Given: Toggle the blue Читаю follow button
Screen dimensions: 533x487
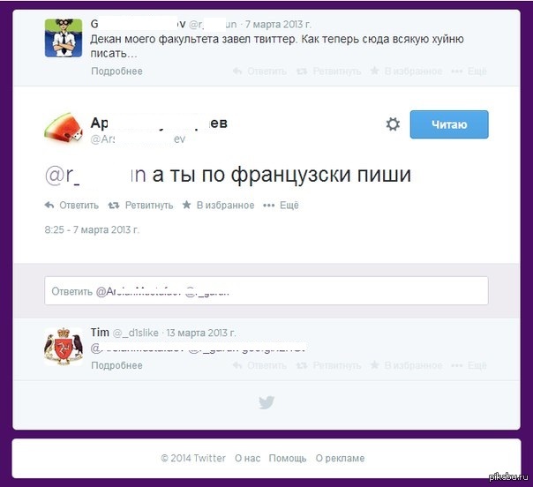Looking at the screenshot, I should tap(449, 124).
